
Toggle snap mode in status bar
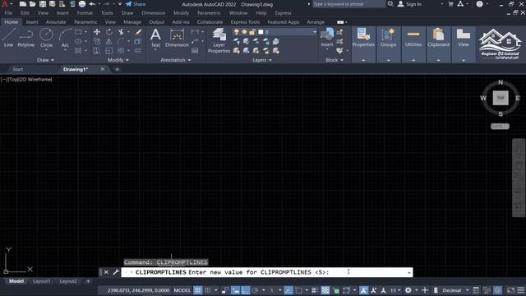[x=208, y=290]
